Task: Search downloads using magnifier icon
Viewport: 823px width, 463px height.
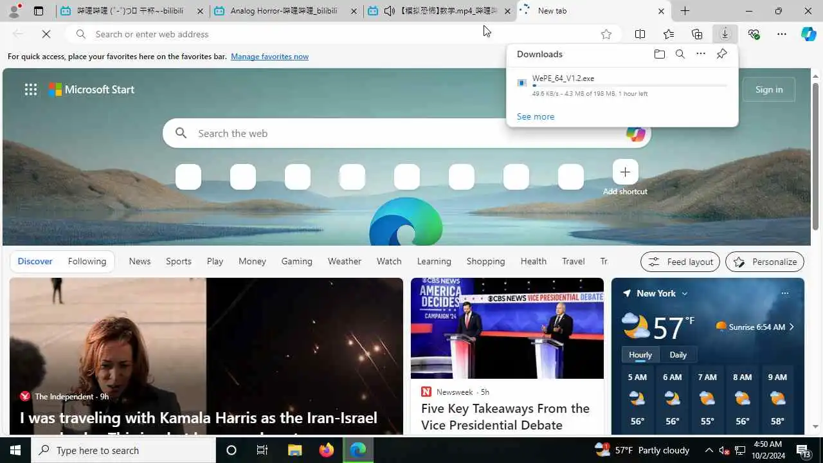Action: pos(680,54)
